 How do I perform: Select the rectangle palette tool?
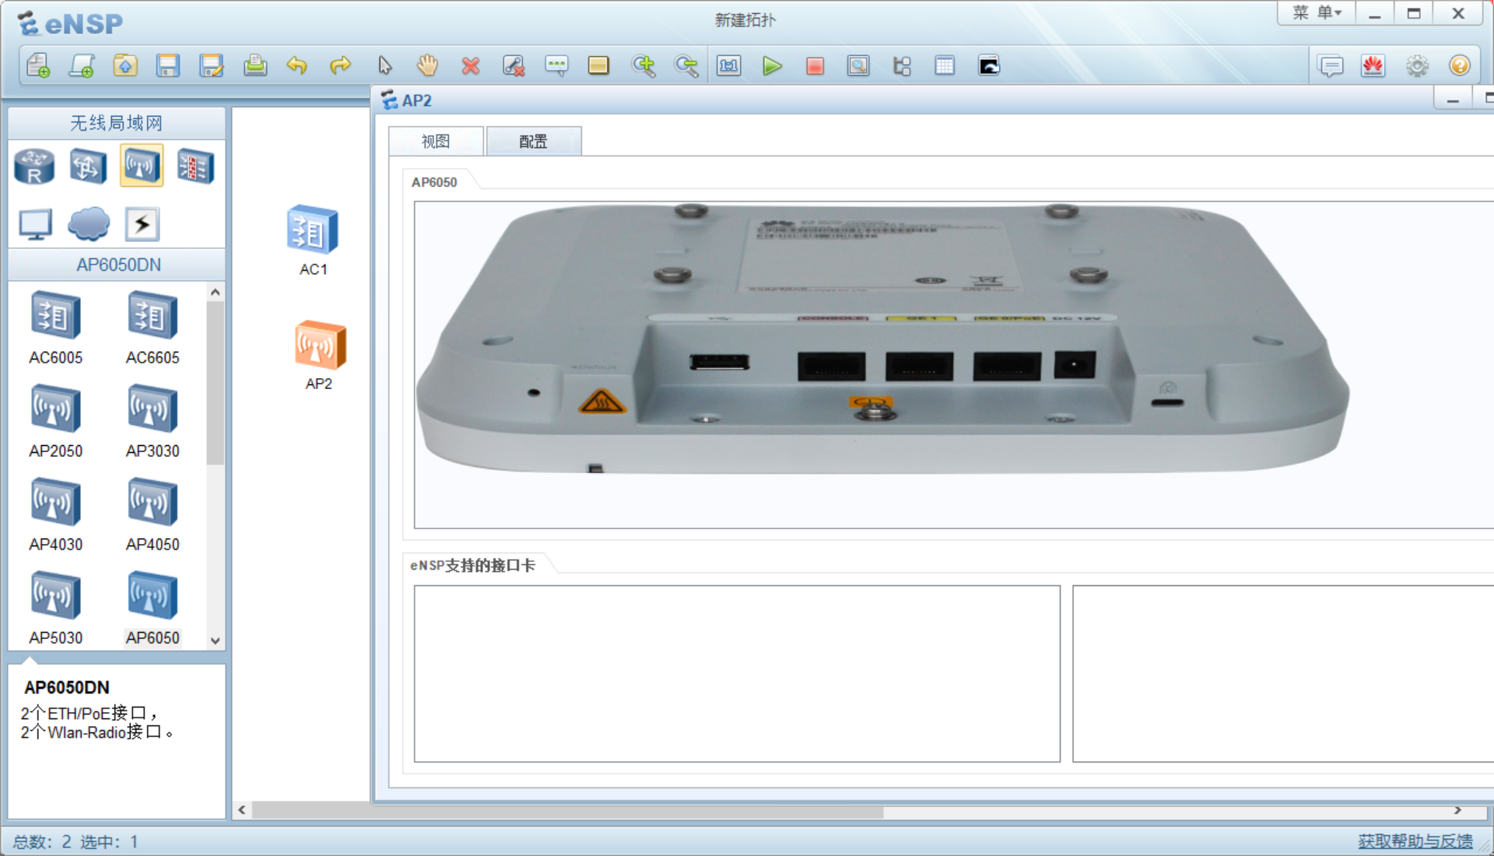coord(598,65)
